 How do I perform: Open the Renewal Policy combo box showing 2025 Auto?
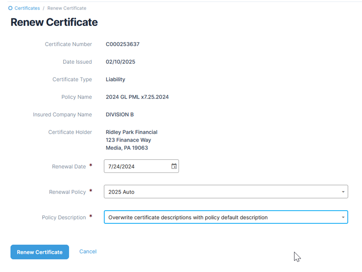coord(226,192)
